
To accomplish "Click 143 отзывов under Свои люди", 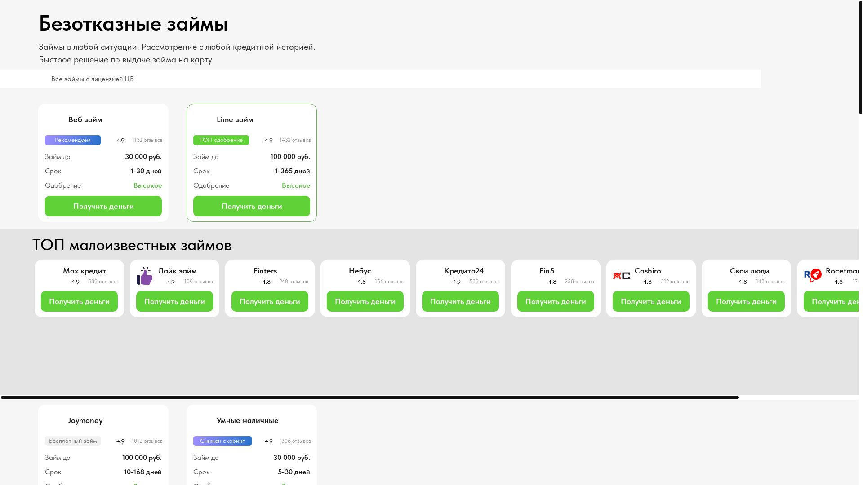I will coord(770,282).
